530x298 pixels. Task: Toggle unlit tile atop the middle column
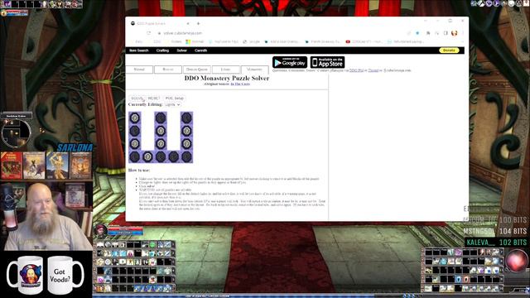(x=161, y=118)
